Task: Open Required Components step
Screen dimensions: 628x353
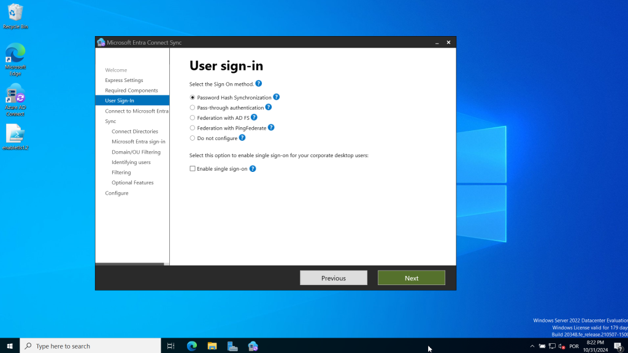Action: point(131,91)
